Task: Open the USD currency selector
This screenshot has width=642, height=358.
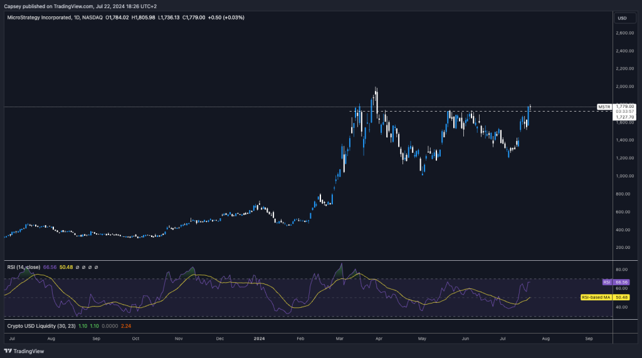Action: pyautogui.click(x=622, y=18)
